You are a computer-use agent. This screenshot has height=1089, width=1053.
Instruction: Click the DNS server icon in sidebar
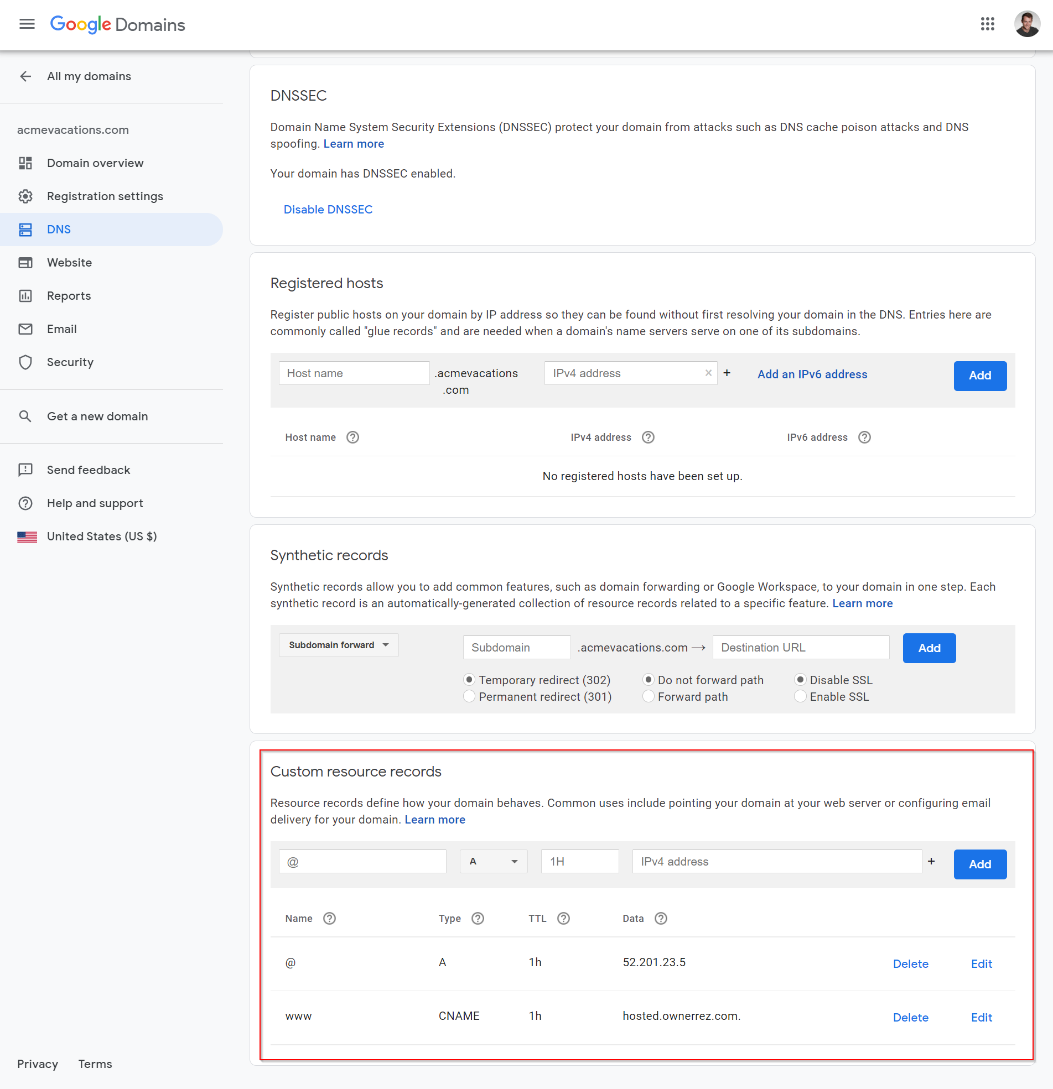tap(25, 230)
